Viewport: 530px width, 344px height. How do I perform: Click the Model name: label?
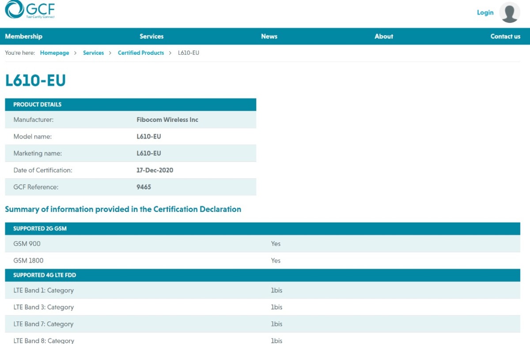(x=33, y=136)
